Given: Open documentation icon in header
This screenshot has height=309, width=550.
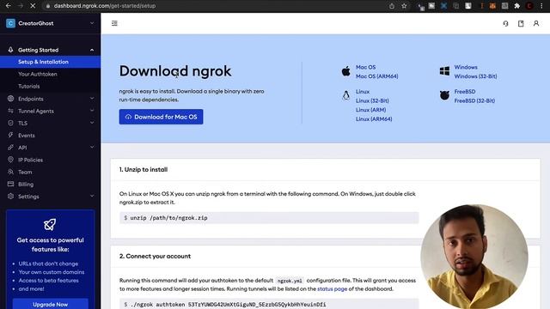Looking at the screenshot, I should 521,23.
